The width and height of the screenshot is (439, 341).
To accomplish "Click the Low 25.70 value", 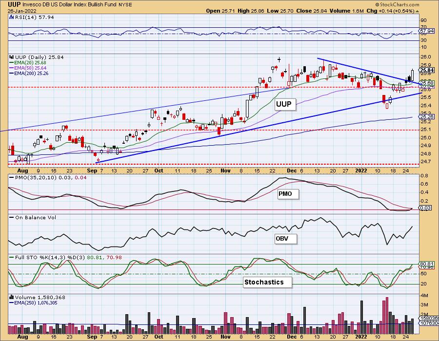I will pos(280,11).
